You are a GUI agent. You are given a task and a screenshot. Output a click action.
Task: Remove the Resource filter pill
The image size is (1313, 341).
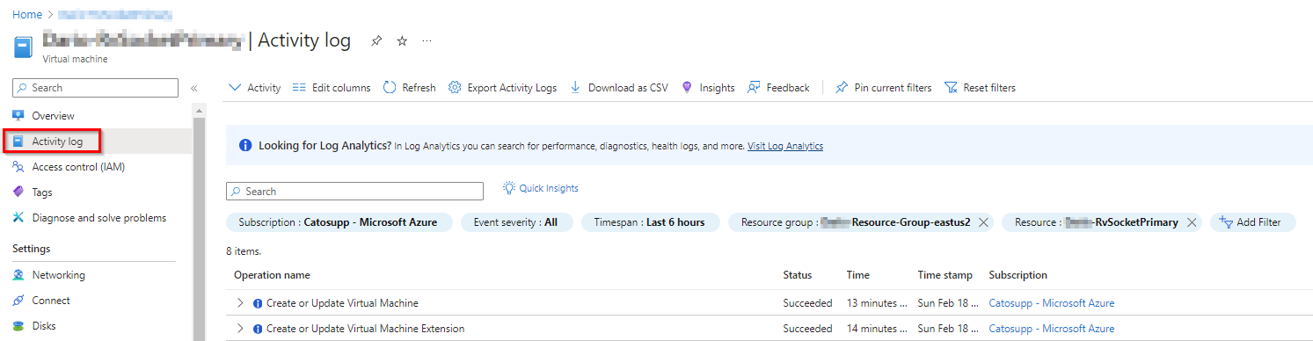click(x=1192, y=222)
